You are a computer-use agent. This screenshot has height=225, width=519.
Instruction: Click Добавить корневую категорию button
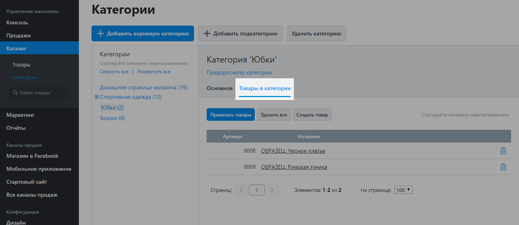point(143,33)
